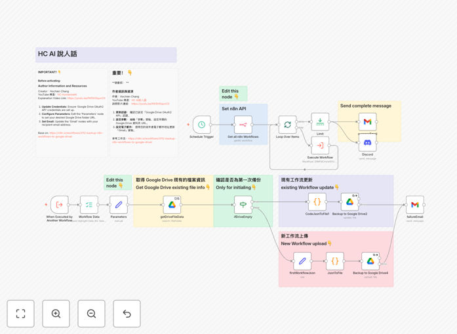Zoom out of the workflow canvas
Image resolution: width=457 pixels, height=334 pixels.
[91, 314]
